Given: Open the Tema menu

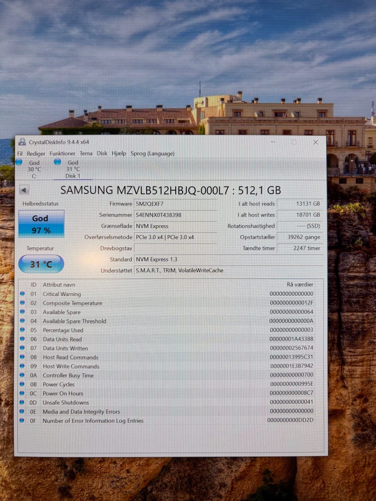Looking at the screenshot, I should pyautogui.click(x=86, y=153).
